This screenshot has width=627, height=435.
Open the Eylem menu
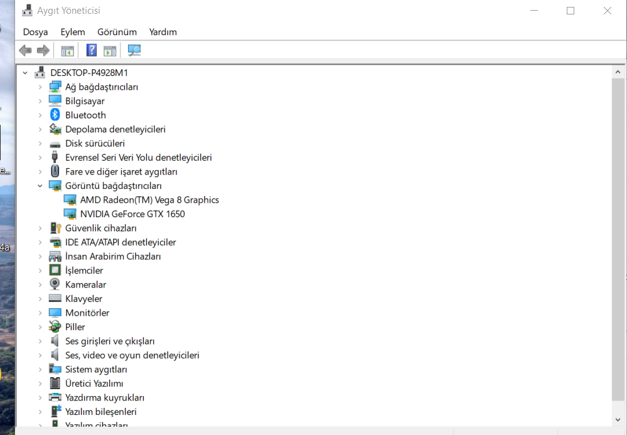(73, 32)
